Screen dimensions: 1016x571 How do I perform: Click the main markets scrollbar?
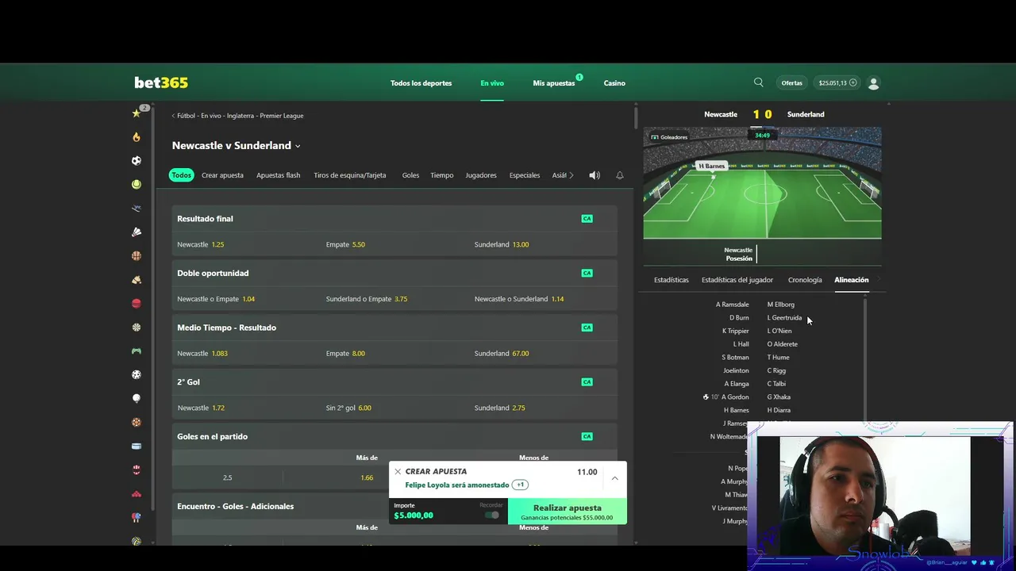click(636, 117)
